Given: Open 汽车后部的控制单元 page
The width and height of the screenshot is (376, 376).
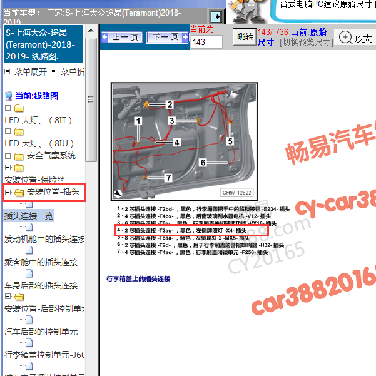Looking at the screenshot, I should coord(44,332).
